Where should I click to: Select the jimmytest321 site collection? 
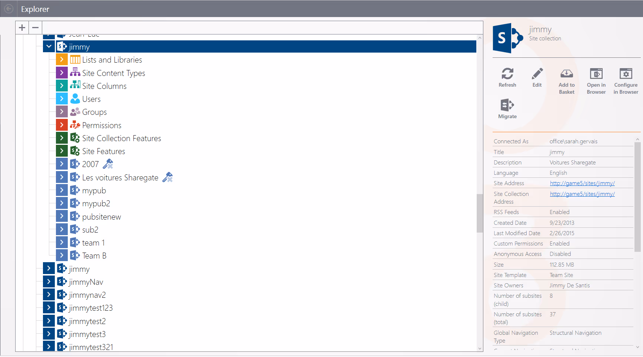point(91,347)
